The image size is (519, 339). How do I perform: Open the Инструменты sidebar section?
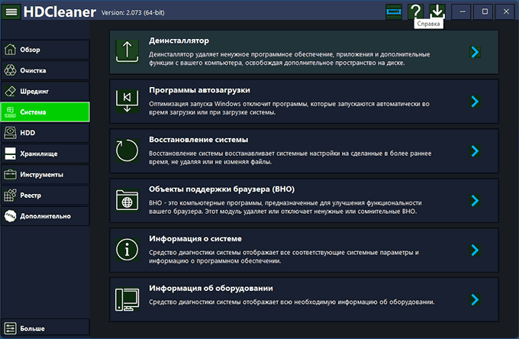point(45,174)
